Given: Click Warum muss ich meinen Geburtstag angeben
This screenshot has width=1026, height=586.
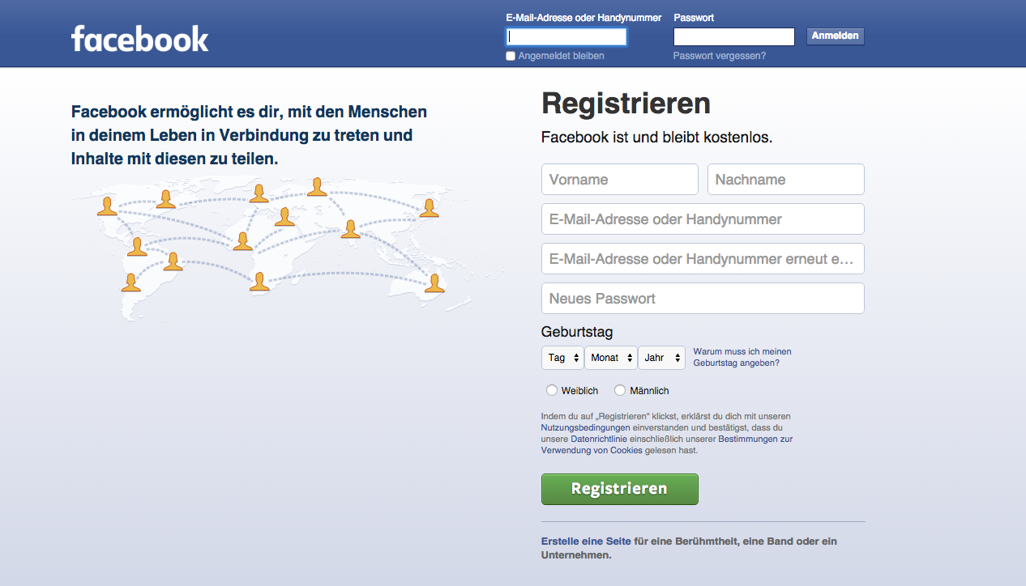Looking at the screenshot, I should [742, 357].
